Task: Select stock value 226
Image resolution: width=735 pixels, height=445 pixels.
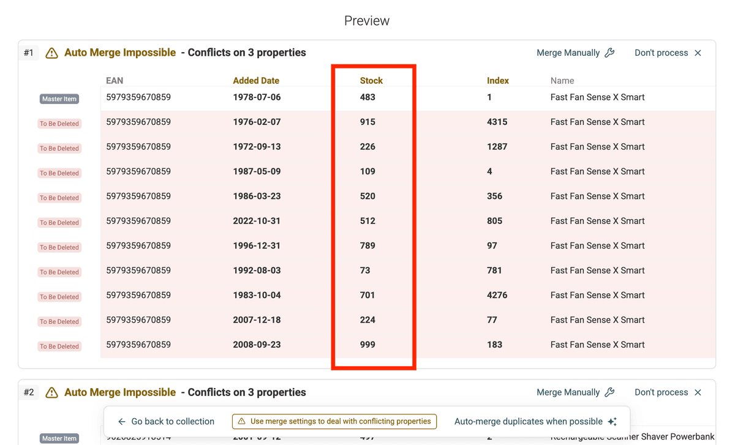Action: [x=367, y=147]
